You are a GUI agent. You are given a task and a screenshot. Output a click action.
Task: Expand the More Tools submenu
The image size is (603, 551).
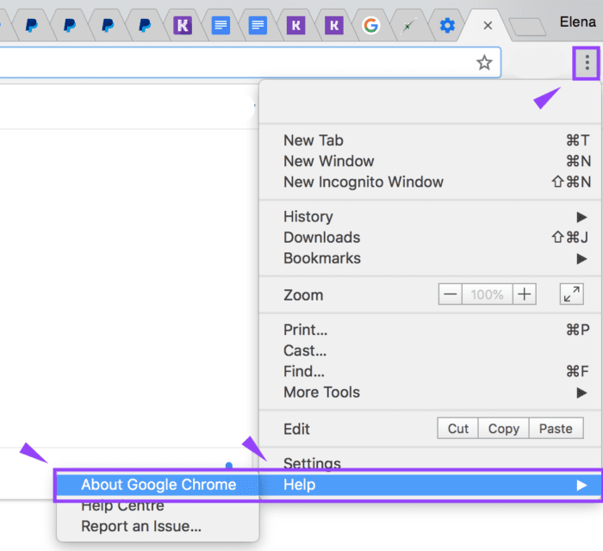pyautogui.click(x=431, y=393)
